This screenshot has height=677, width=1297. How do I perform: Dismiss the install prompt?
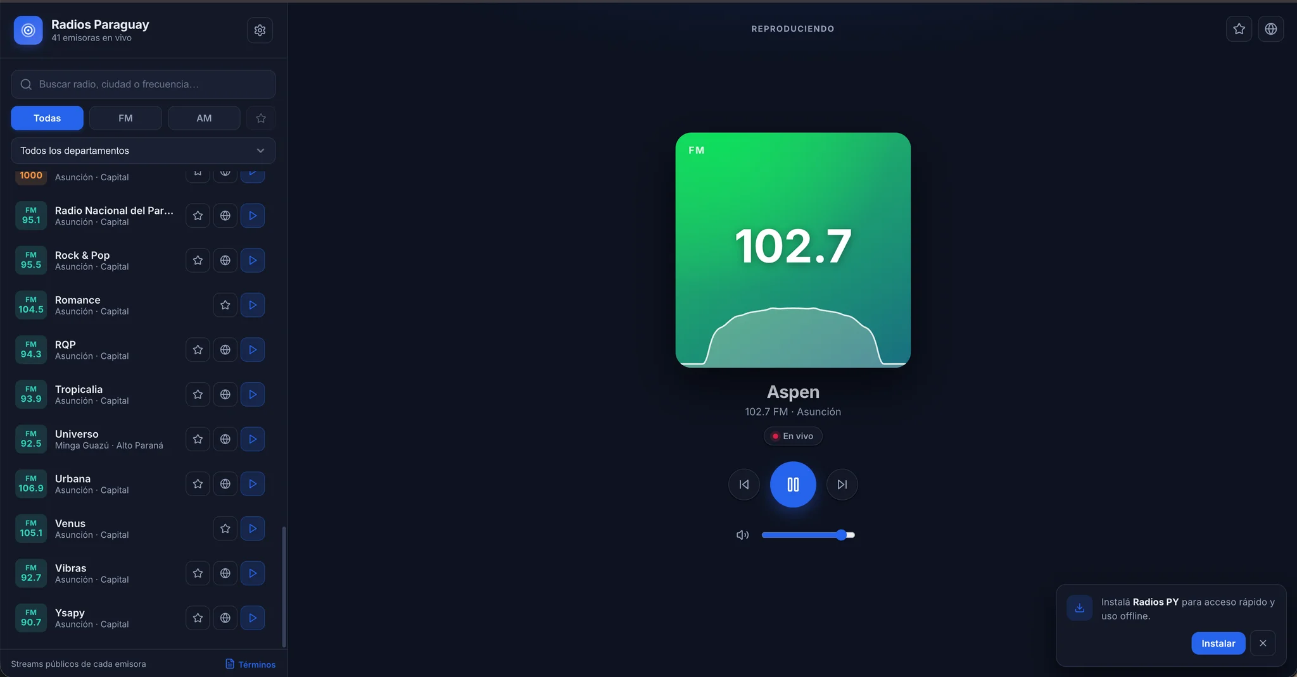[x=1263, y=643]
